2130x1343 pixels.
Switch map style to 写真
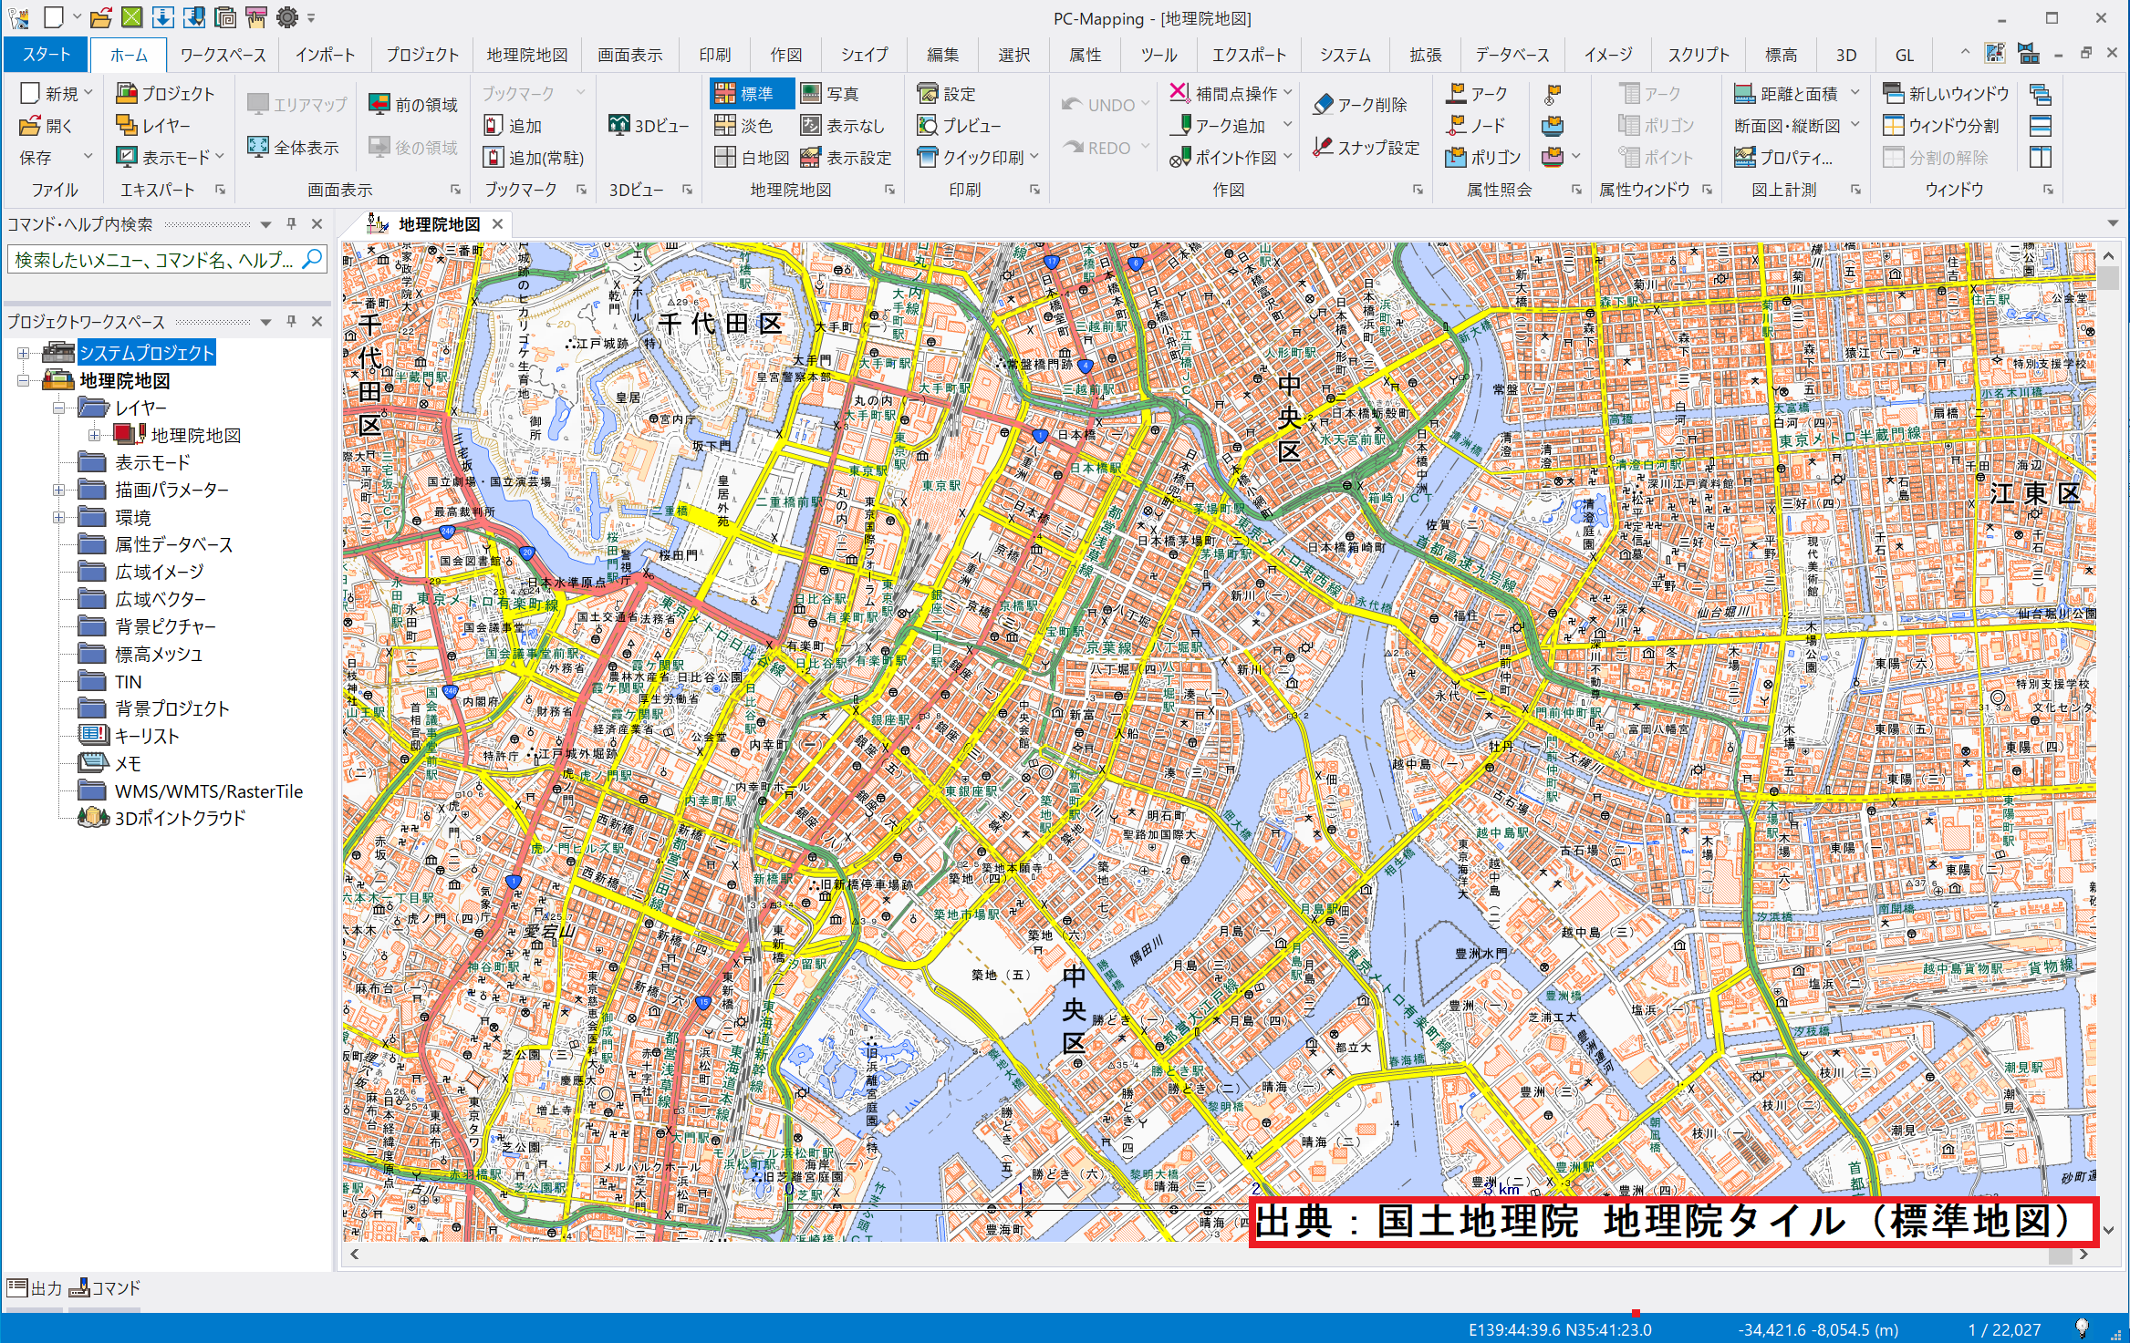(829, 93)
